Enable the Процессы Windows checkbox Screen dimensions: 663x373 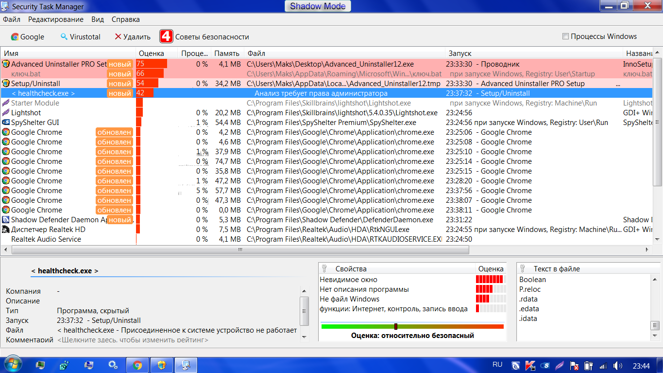click(x=565, y=36)
